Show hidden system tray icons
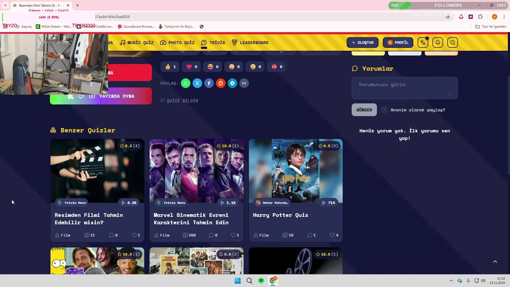 451,281
